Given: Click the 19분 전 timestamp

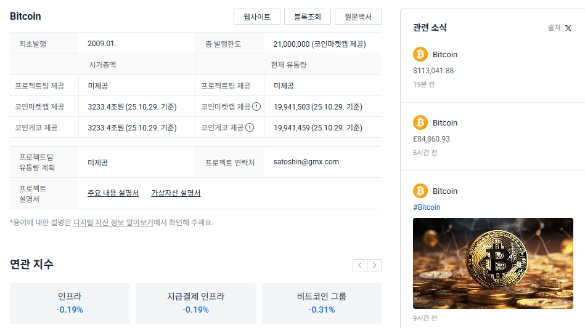Looking at the screenshot, I should point(423,84).
